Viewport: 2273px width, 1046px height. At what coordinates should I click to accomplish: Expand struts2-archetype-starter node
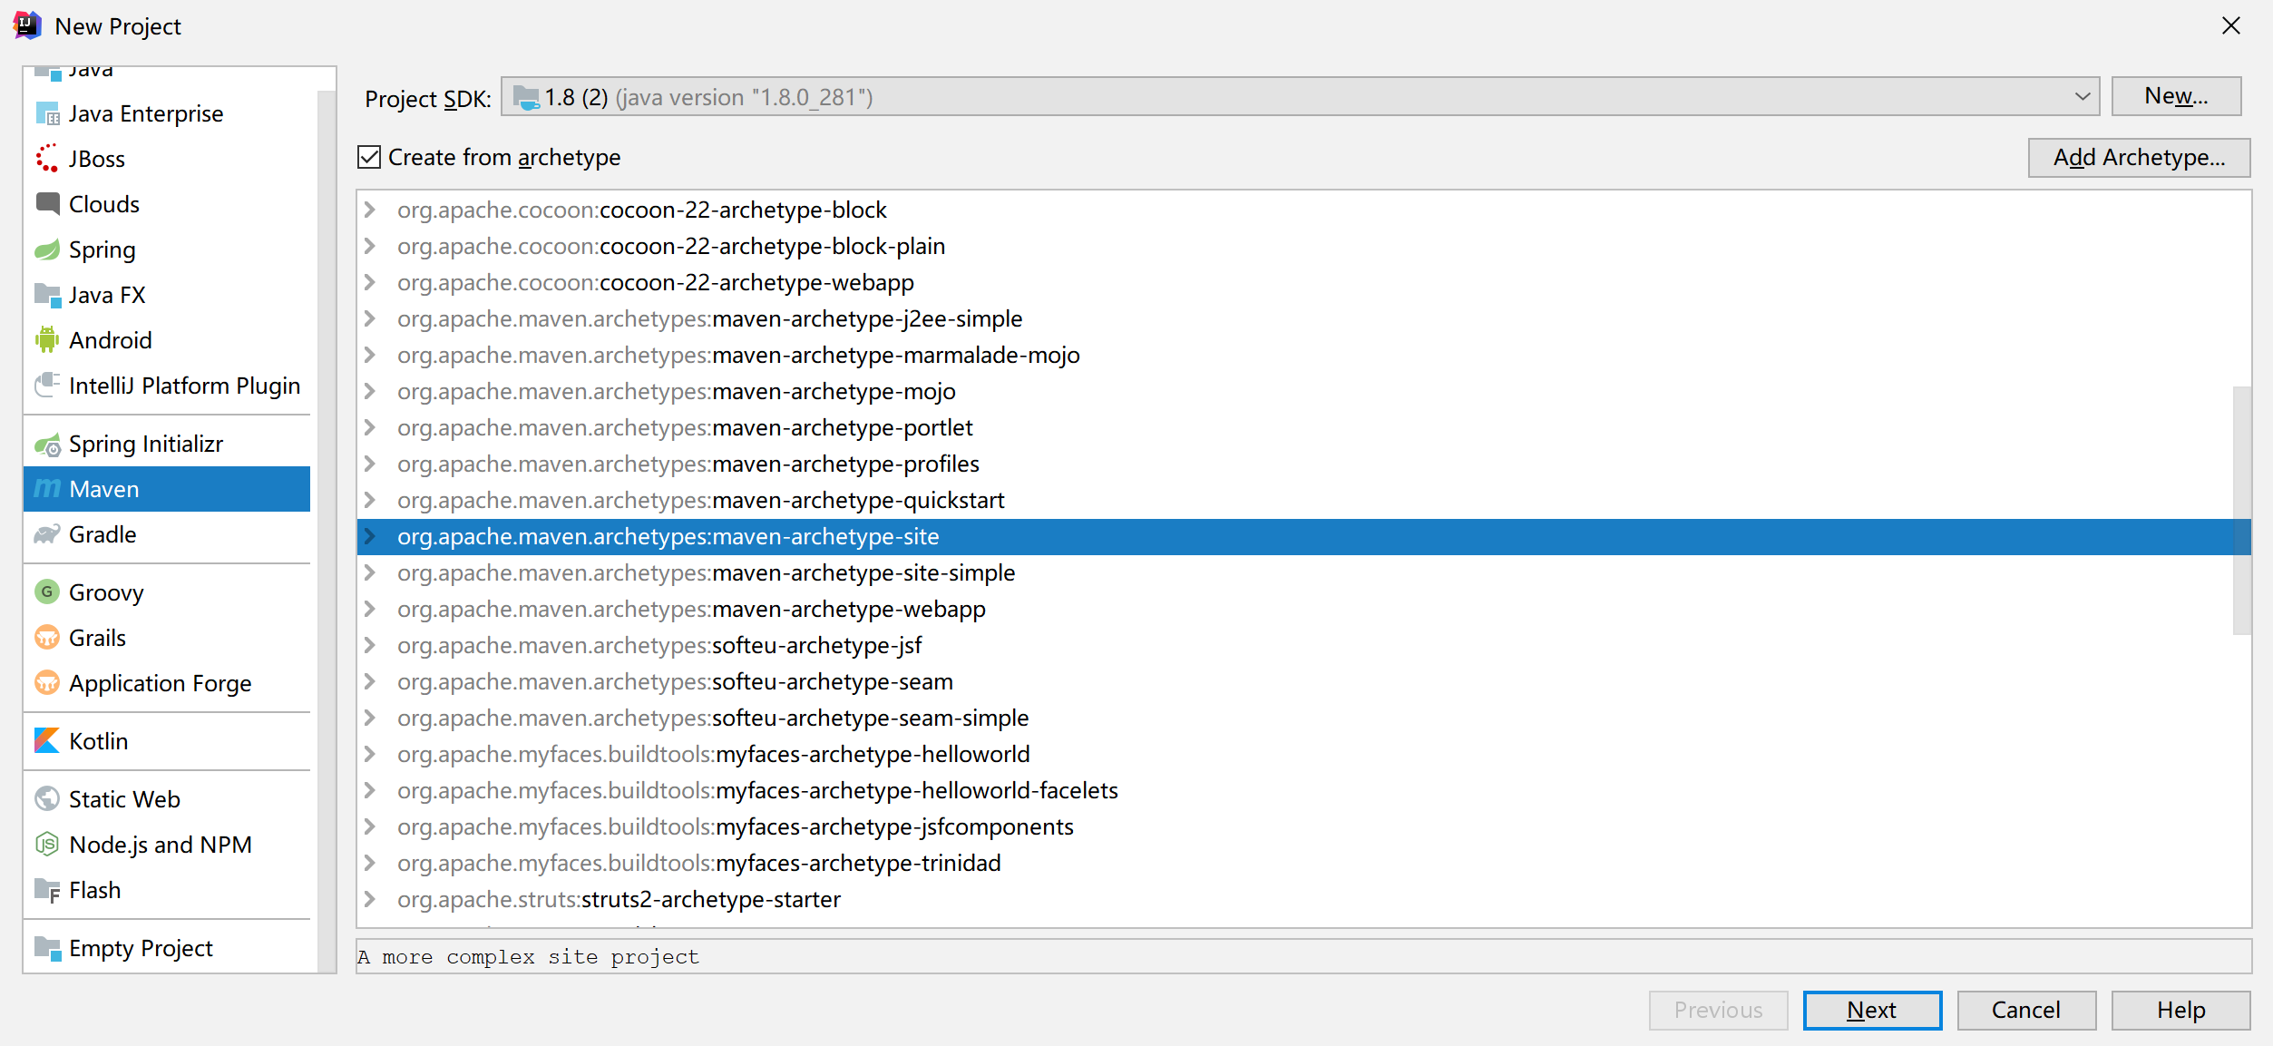click(370, 899)
